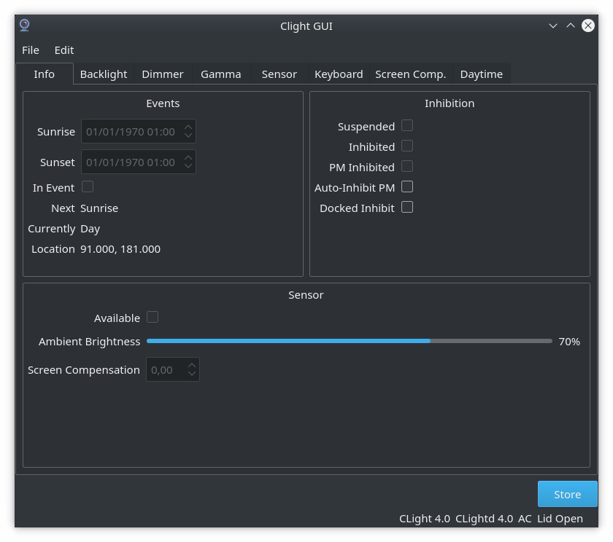Decrease Screen Compensation with down arrow
Screen dimensions: 613x542
[x=191, y=374]
